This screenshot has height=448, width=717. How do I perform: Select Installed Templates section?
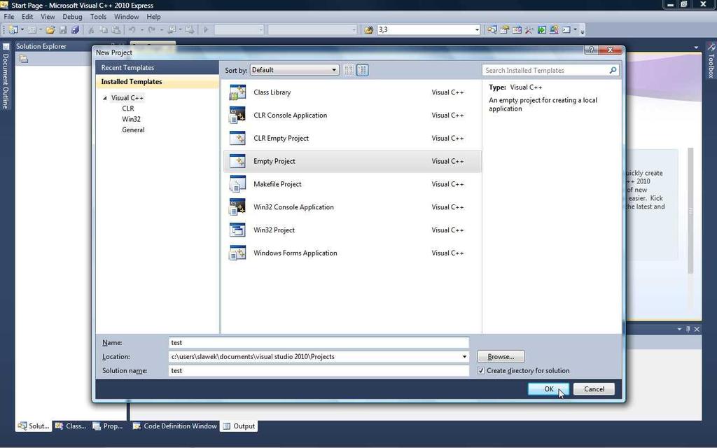click(x=157, y=82)
